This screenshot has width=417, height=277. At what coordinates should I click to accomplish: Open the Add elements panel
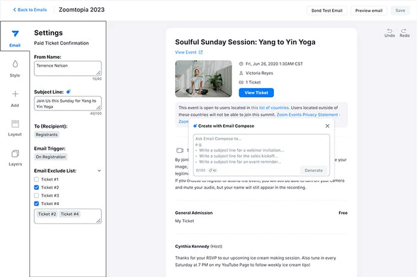15,97
